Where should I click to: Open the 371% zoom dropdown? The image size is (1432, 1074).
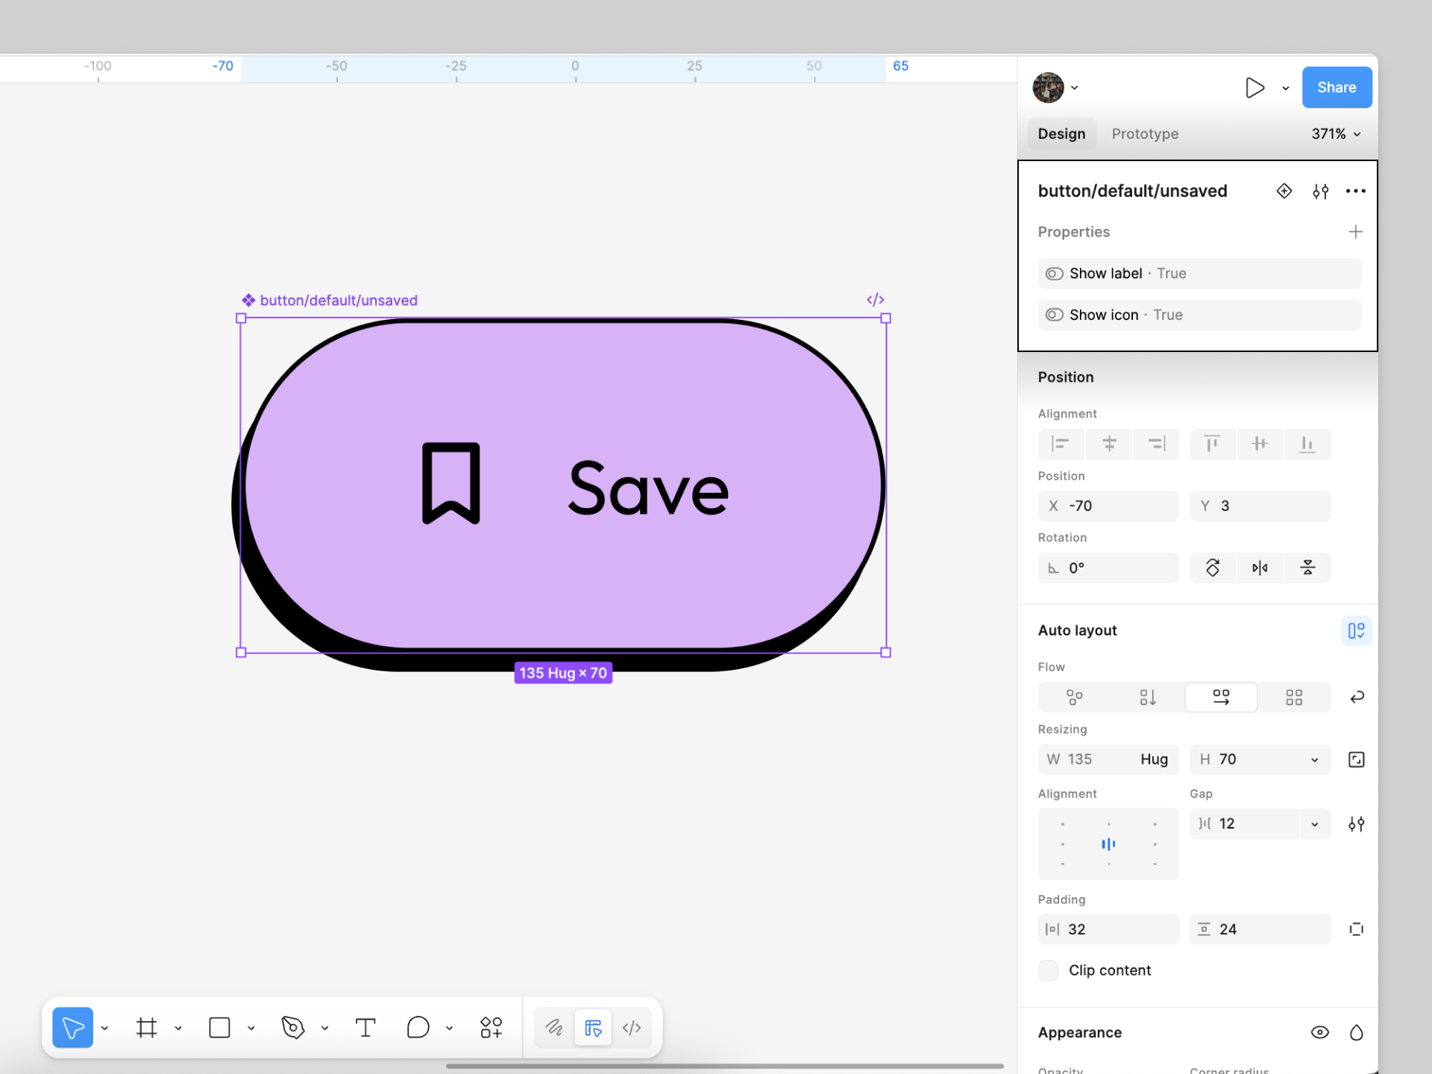click(1336, 134)
